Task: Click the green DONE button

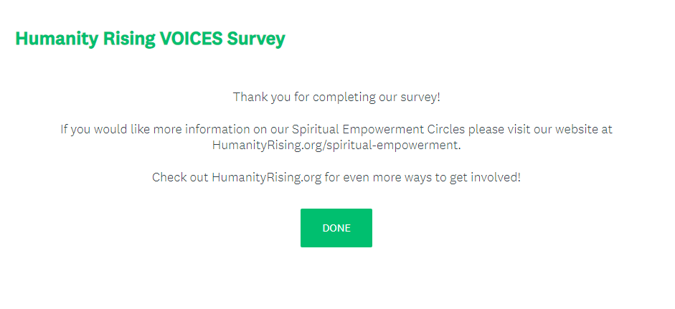Action: 336,228
